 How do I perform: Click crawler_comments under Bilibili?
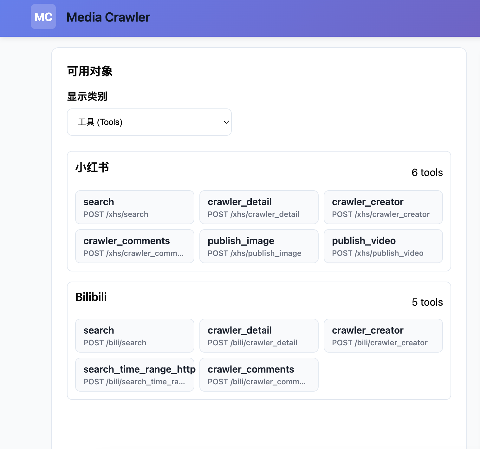[x=259, y=375]
